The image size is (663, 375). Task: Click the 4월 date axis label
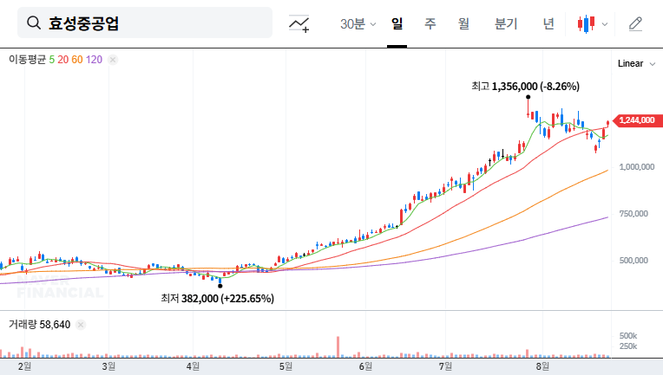[193, 366]
